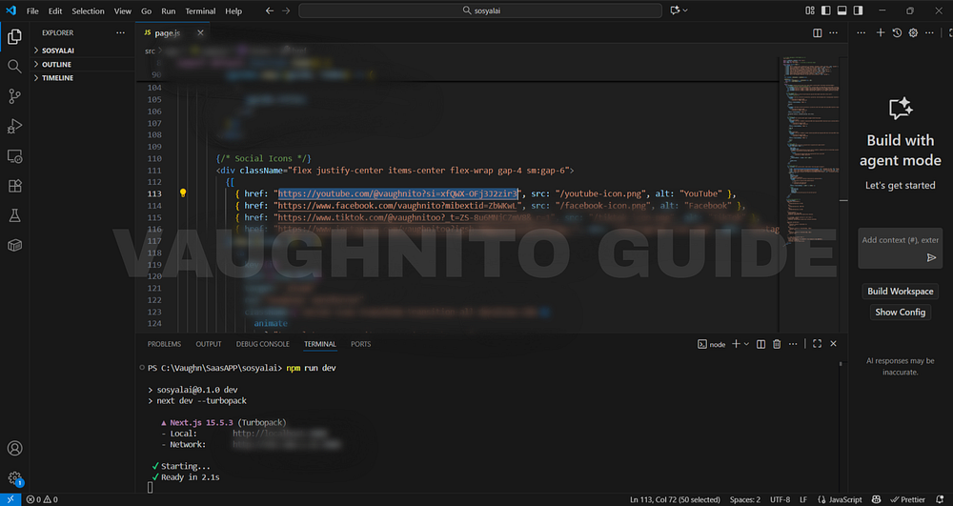Open the Copilot chat title bar icon
The image size is (953, 506).
(x=675, y=10)
